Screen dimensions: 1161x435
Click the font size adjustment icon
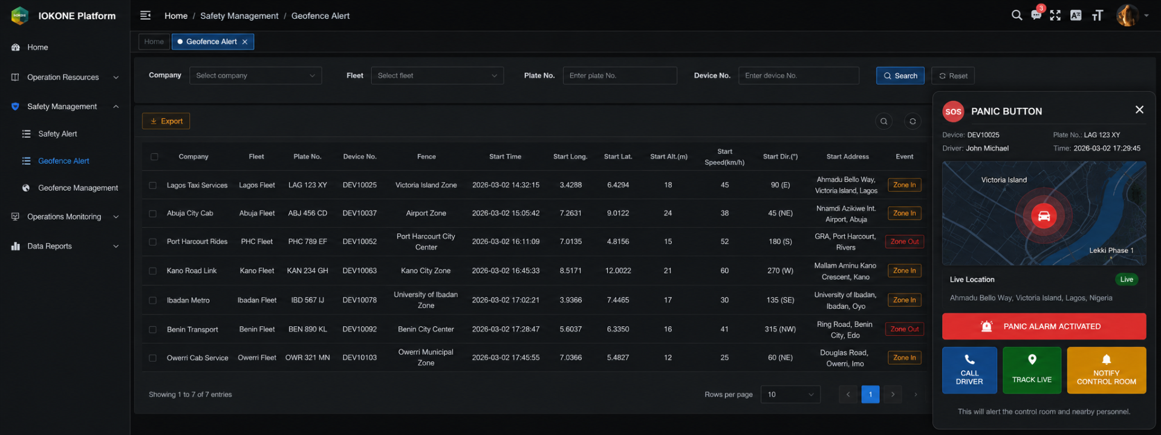click(x=1098, y=16)
